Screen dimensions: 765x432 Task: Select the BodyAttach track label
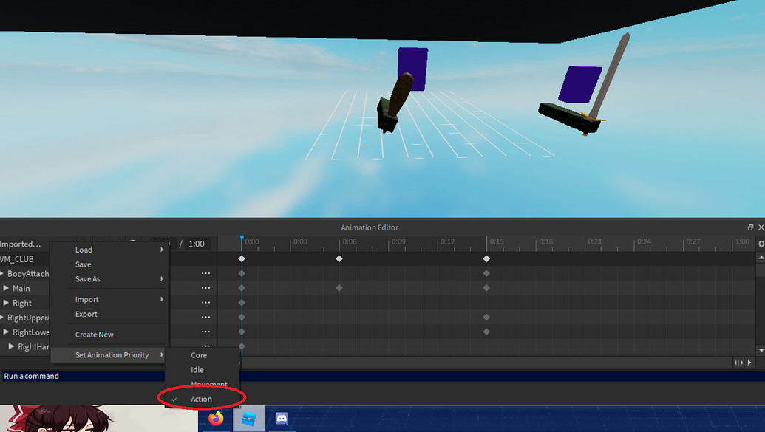coord(28,273)
